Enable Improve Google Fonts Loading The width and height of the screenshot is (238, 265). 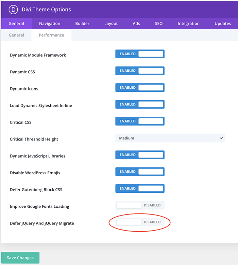pos(140,205)
